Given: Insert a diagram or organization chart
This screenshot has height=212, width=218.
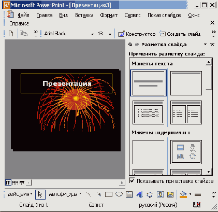Looking at the screenshot, I should (x=150, y=194).
